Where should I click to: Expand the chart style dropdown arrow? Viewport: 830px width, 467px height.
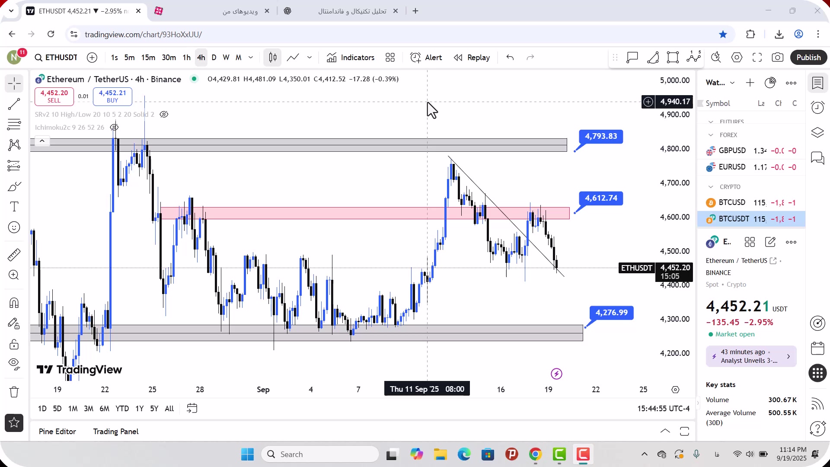point(310,58)
